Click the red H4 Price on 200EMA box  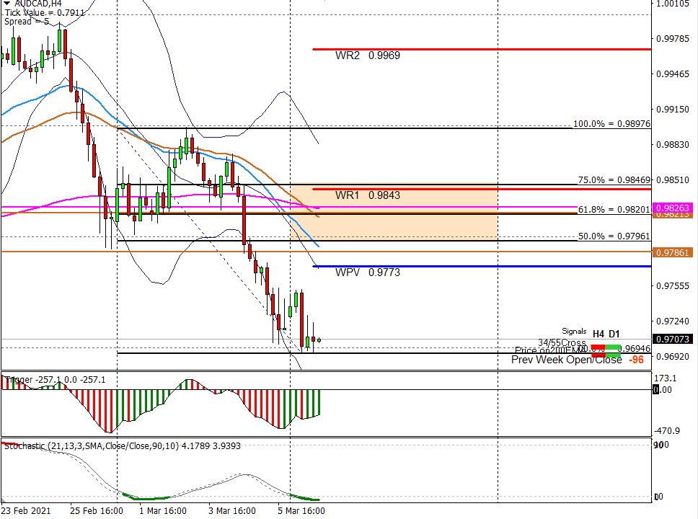pyautogui.click(x=598, y=355)
